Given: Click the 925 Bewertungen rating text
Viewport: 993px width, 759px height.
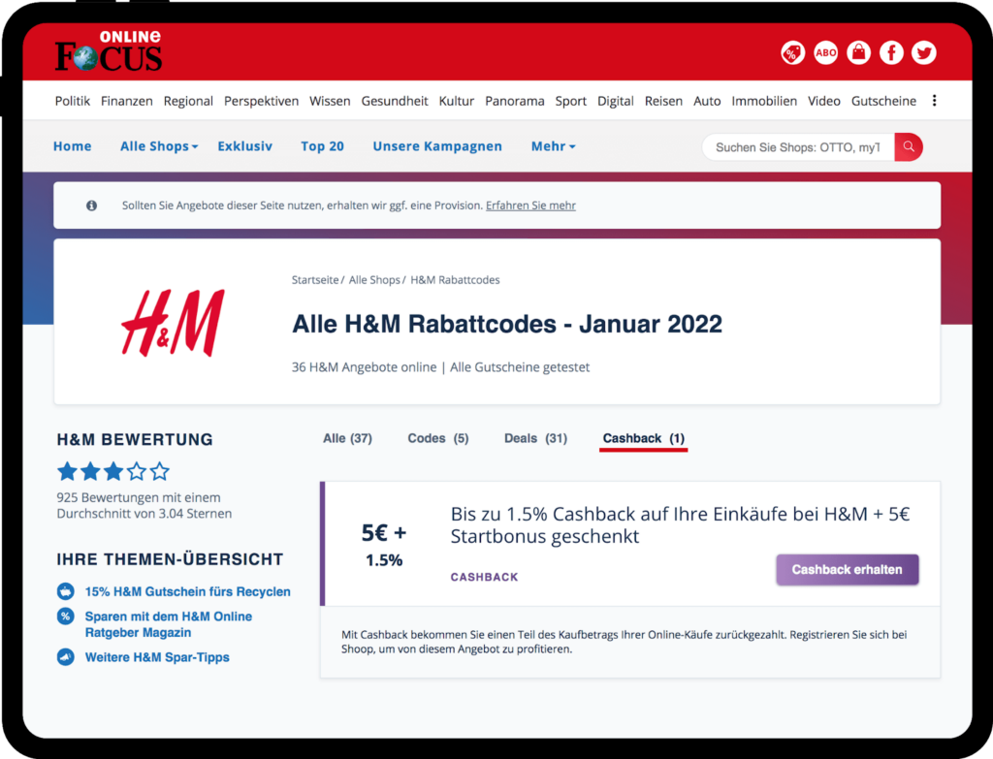Looking at the screenshot, I should point(144,505).
